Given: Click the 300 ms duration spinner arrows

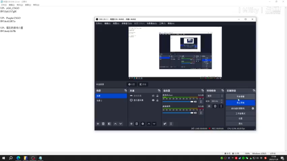Looking at the screenshot, I should point(222,101).
